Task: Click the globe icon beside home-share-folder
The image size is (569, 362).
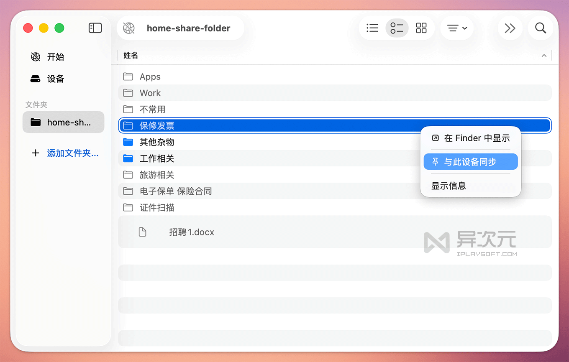Action: coord(129,28)
